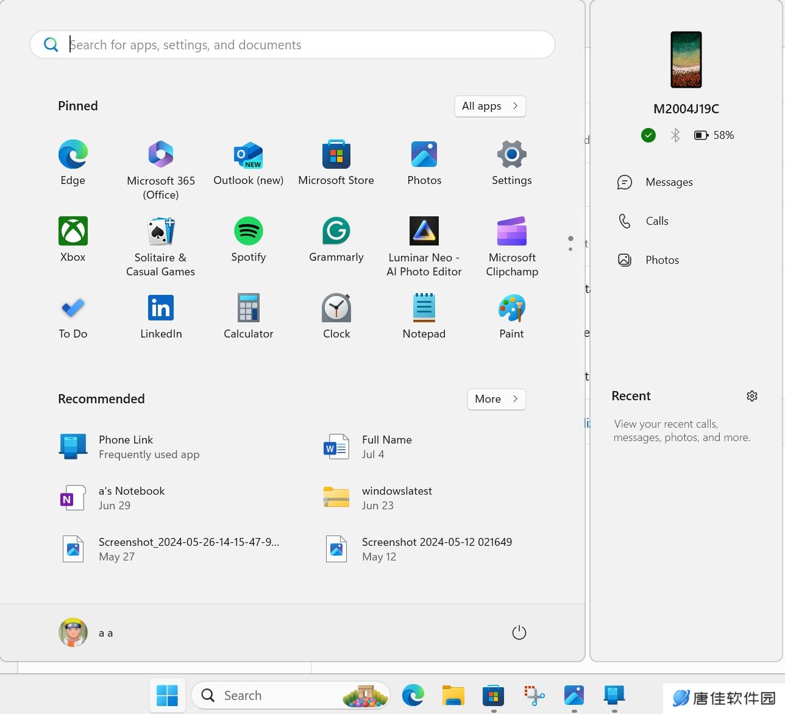
Task: Open phone Photos in phone panel
Action: tap(648, 260)
